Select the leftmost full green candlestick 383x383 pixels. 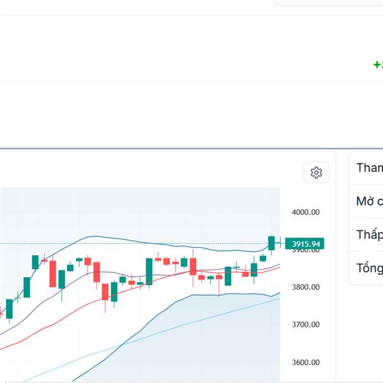(x=9, y=308)
